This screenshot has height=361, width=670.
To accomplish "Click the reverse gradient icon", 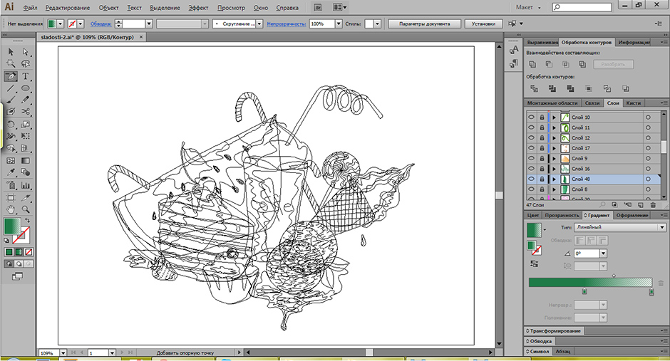I will (x=532, y=262).
